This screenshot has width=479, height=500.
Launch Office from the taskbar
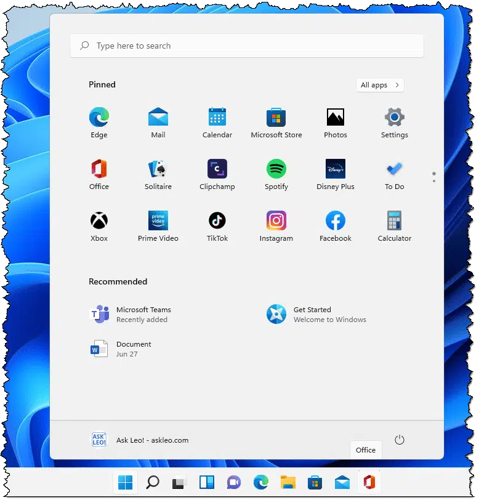(369, 482)
